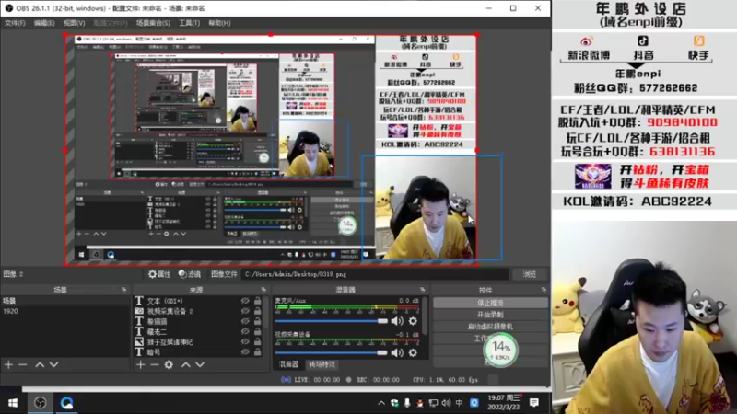Click the camera icon of 视频采集设备 2

(139, 311)
